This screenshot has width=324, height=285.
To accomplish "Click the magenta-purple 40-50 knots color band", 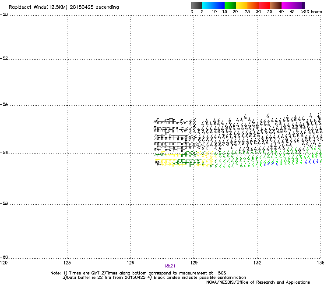I will tap(293, 5).
